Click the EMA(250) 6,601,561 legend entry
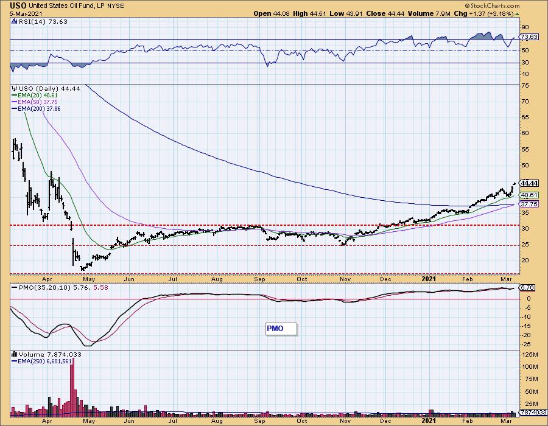Screen dimensions: 548x426 (44, 361)
